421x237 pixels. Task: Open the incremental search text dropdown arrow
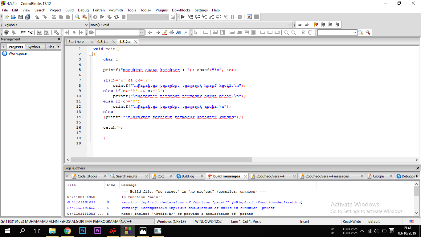click(x=141, y=32)
